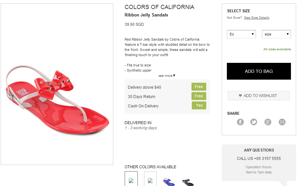This screenshot has width=300, height=186.
Task: Click the main red sandal product image
Action: click(x=57, y=97)
